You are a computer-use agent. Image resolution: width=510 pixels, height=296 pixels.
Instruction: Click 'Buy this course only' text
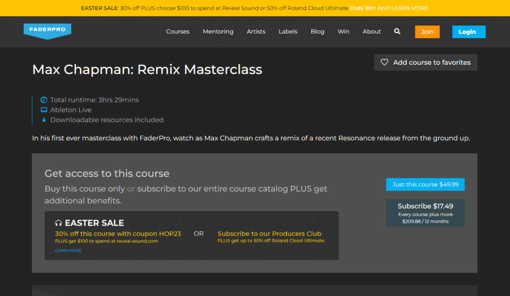click(85, 188)
